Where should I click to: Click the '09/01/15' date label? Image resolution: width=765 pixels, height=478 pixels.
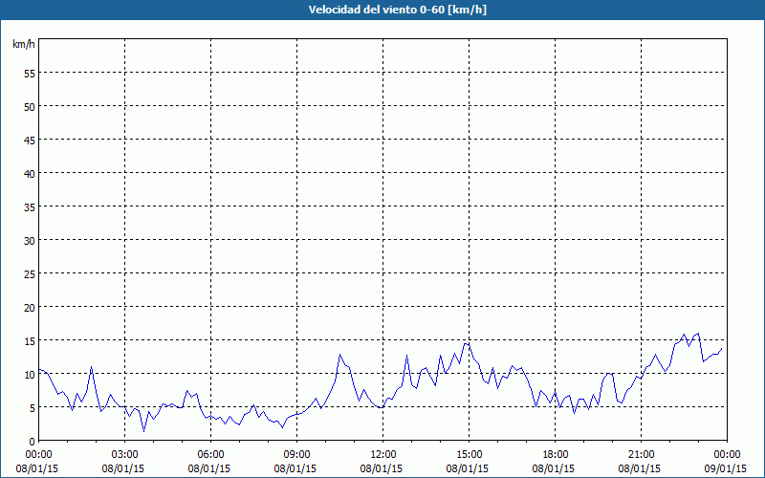[726, 468]
